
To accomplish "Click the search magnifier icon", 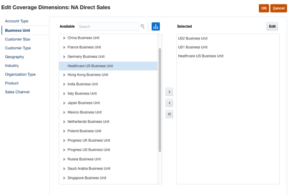I will pos(143,26).
